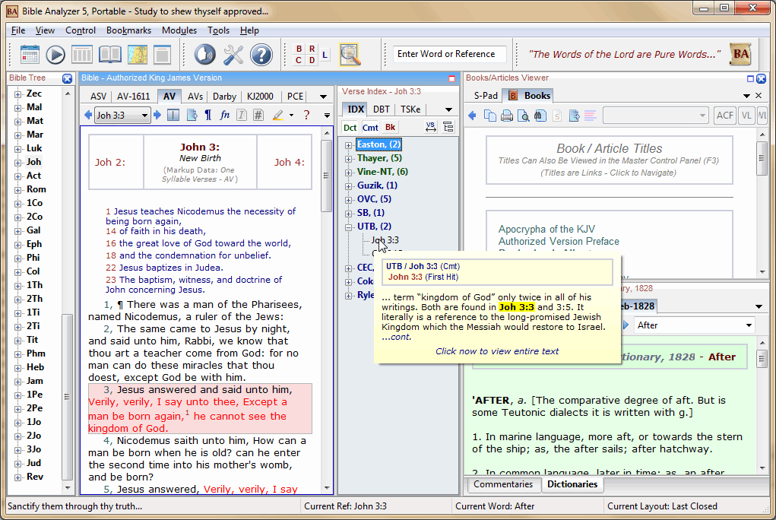Viewport: 776px width, 520px height.
Task: Expand the Easton, (2) tree node
Action: tap(348, 145)
